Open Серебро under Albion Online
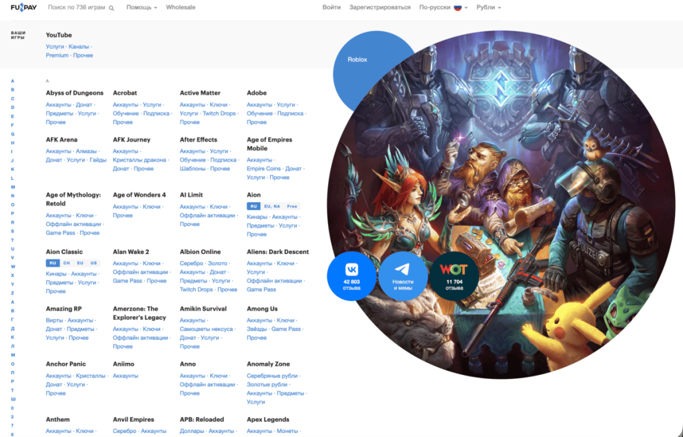 [191, 264]
